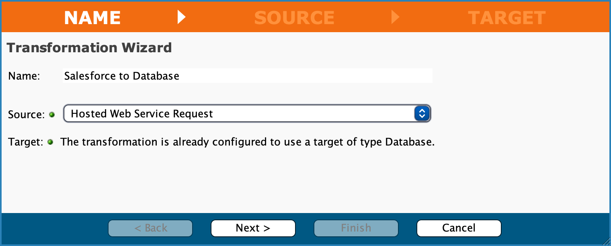Click the disabled Back button
611x246 pixels.
click(150, 228)
